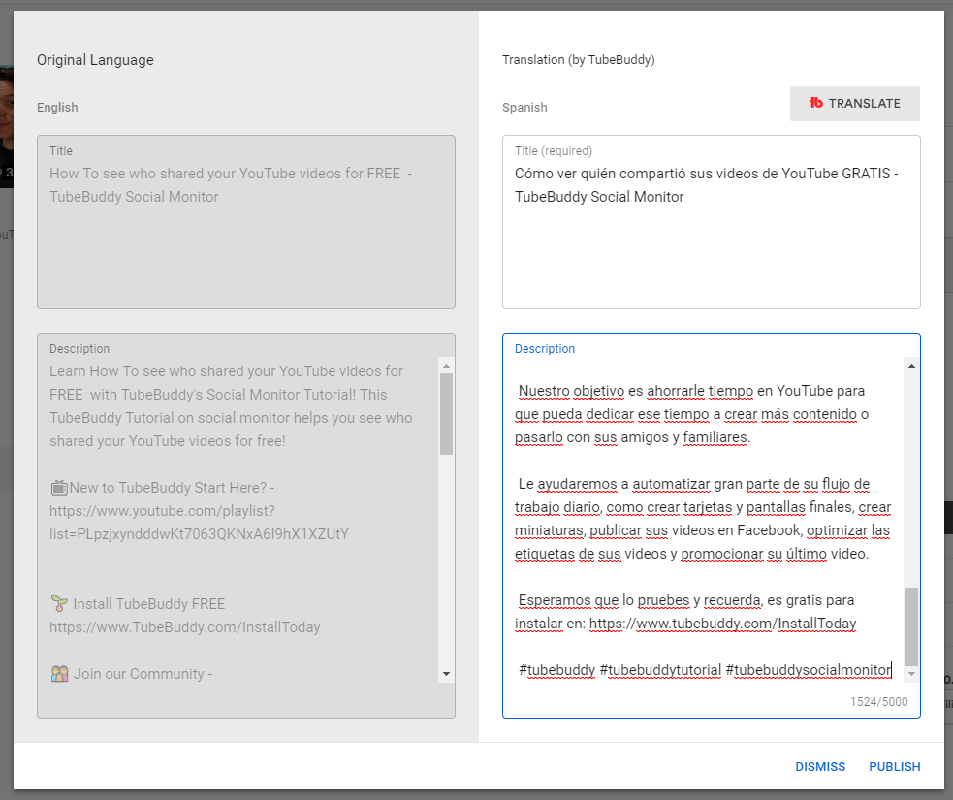The image size is (953, 800).
Task: Click the video thumbnail behind the dialog
Action: (6, 126)
